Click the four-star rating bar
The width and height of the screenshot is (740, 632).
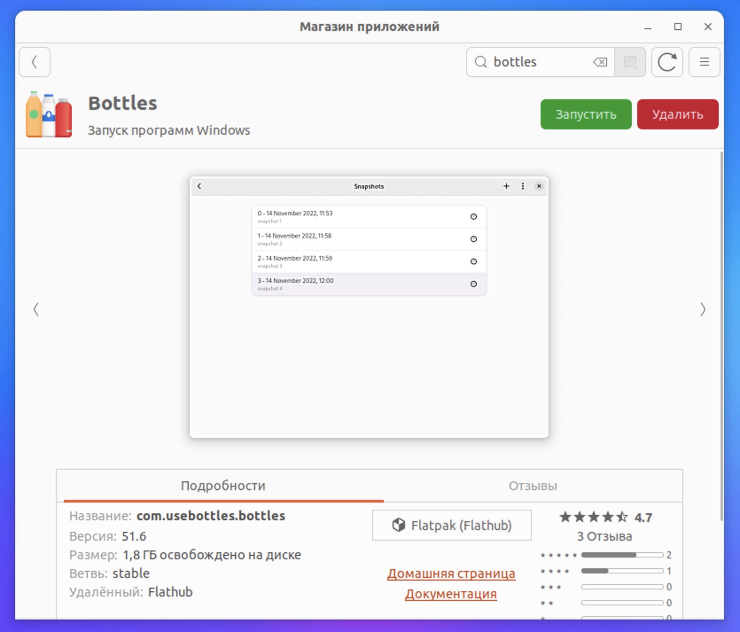622,571
